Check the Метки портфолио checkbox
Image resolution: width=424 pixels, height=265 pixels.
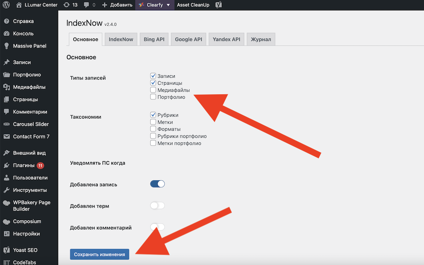pyautogui.click(x=153, y=143)
